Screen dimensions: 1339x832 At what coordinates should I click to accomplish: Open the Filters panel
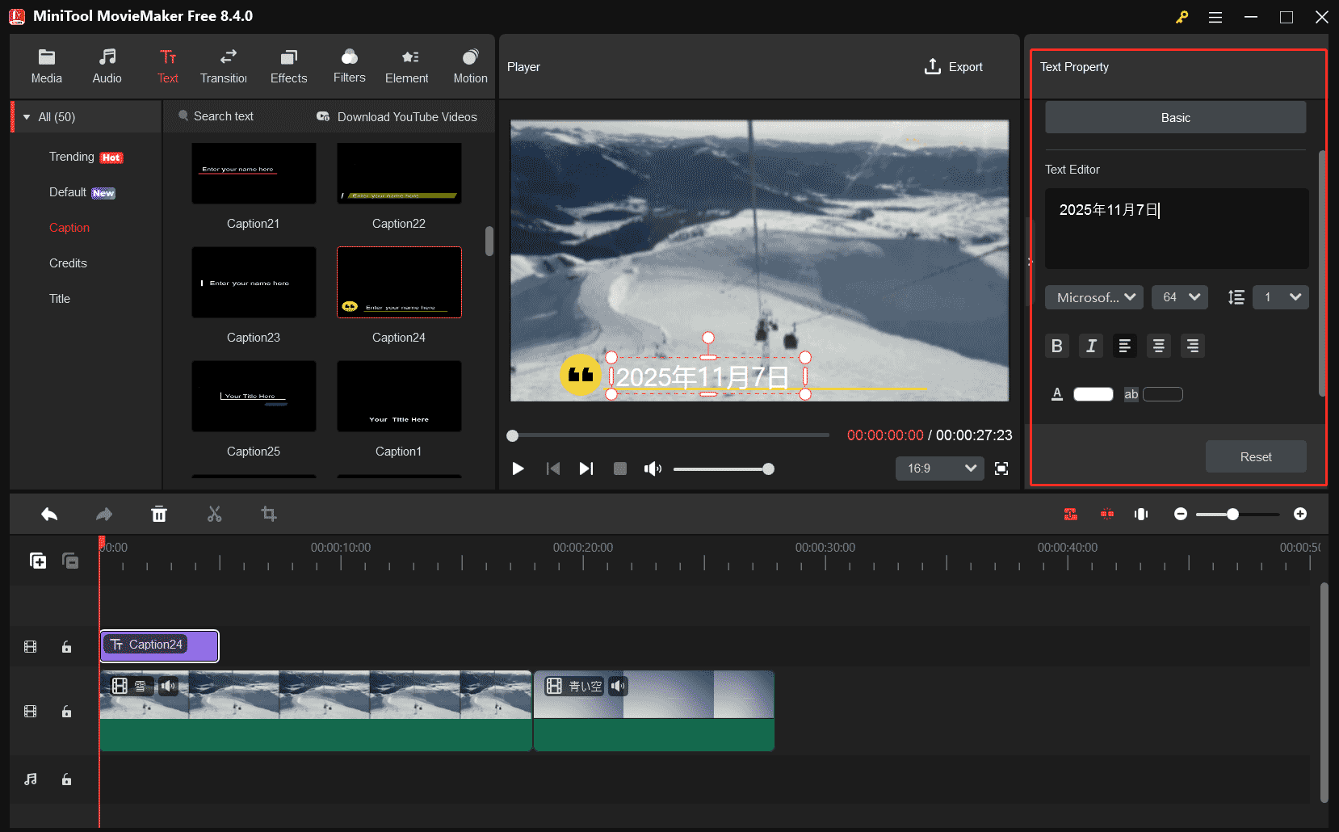pos(349,65)
